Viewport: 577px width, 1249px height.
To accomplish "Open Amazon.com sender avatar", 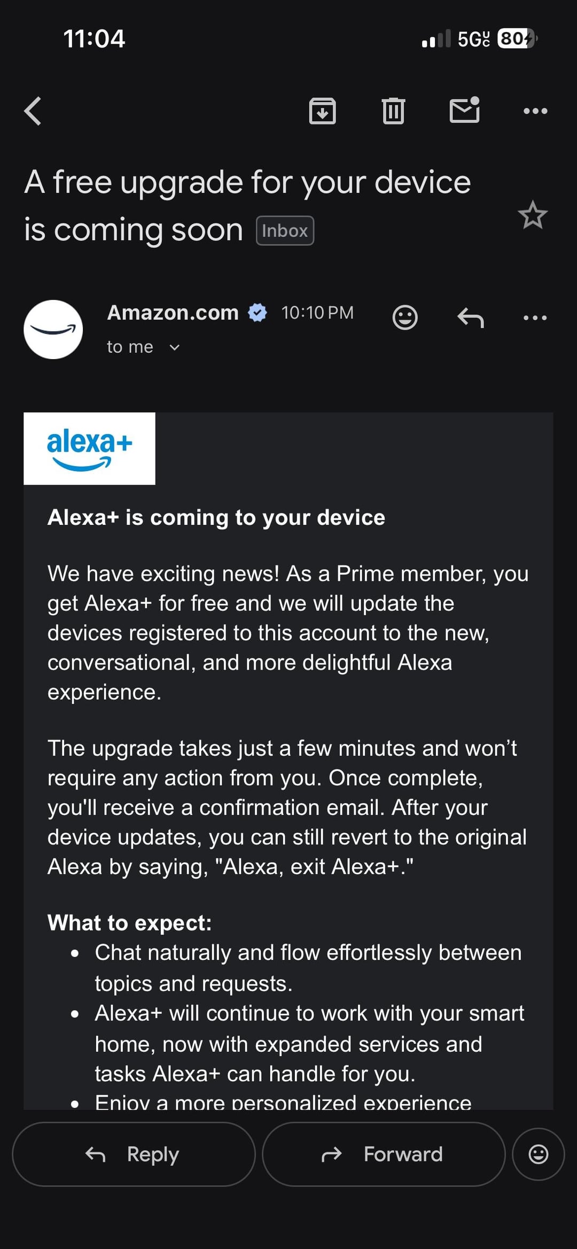I will 53,329.
